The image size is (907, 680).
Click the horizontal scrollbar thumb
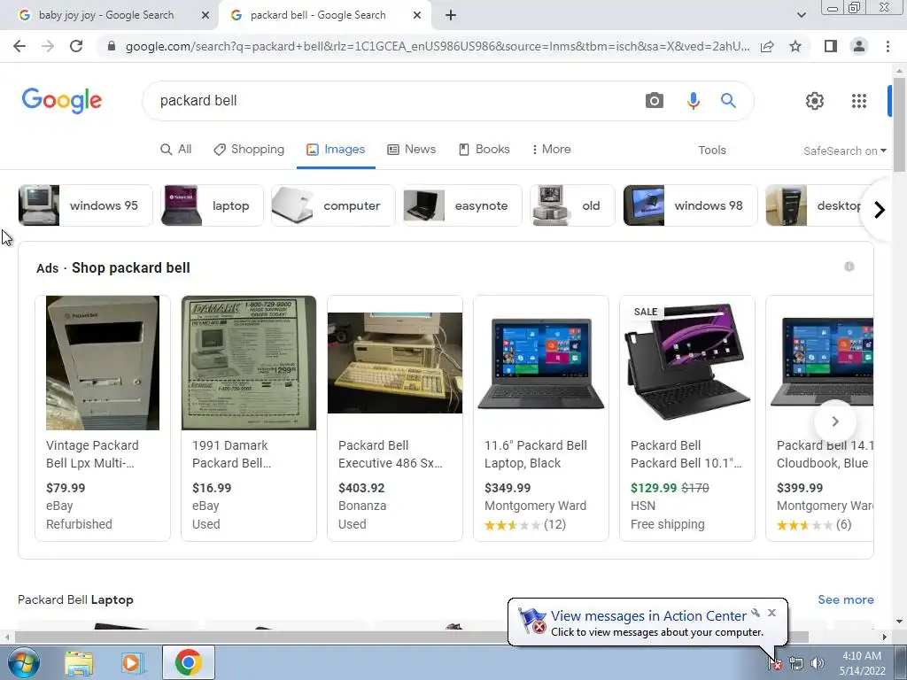(x=411, y=637)
